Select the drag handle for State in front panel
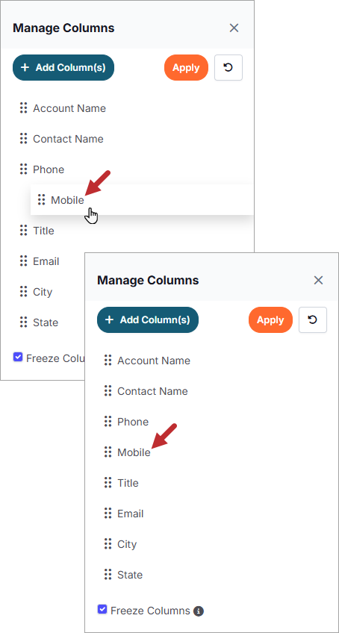Screen dimensions: 339x633 [x=108, y=575]
